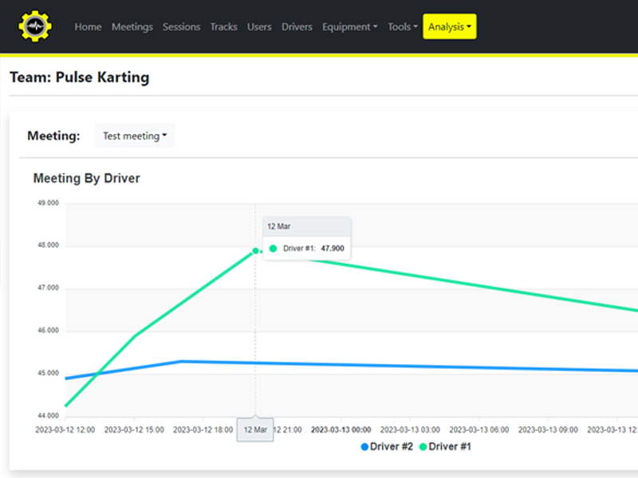This screenshot has height=478, width=638.
Task: Click the 2023-03-13 00:00 axis label
Action: [x=341, y=429]
